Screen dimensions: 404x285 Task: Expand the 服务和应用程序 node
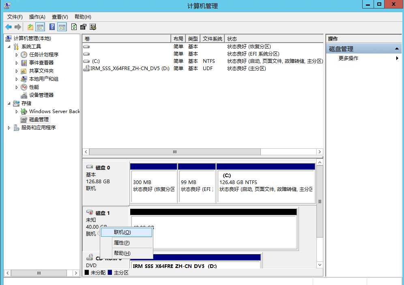click(x=9, y=128)
